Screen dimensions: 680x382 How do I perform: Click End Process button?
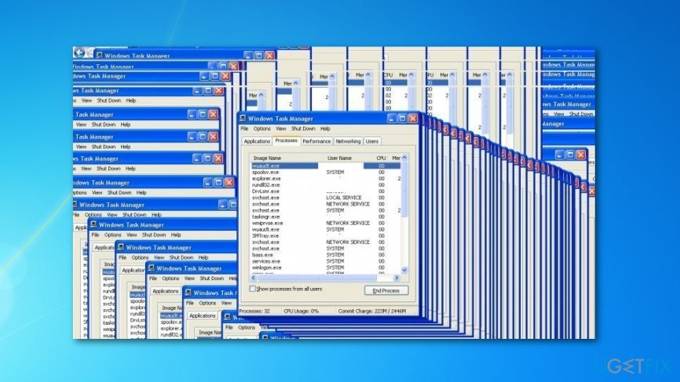[386, 290]
